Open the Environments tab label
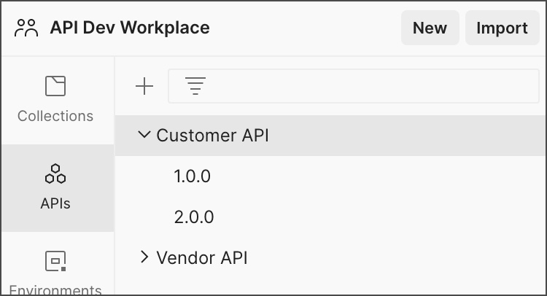The width and height of the screenshot is (547, 296). [55, 289]
